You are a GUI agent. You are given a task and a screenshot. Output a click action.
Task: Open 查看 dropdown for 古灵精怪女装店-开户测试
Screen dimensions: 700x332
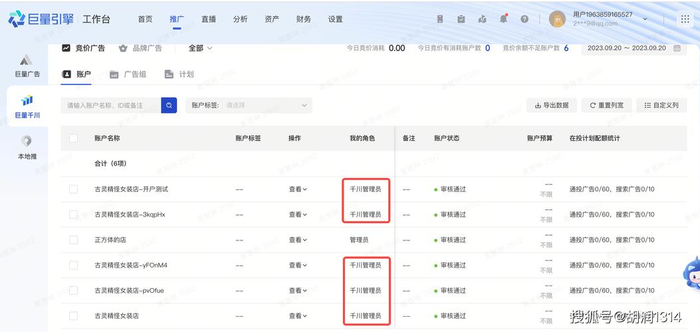click(x=298, y=189)
